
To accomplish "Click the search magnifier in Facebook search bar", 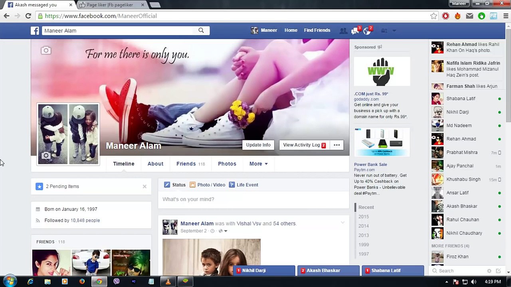I will pos(201,30).
